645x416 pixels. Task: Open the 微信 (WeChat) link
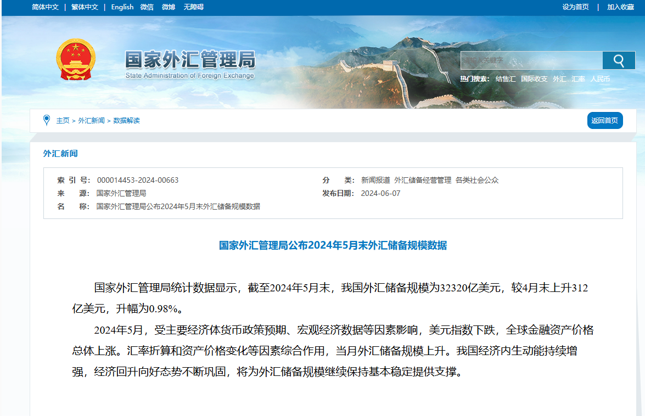pyautogui.click(x=147, y=7)
